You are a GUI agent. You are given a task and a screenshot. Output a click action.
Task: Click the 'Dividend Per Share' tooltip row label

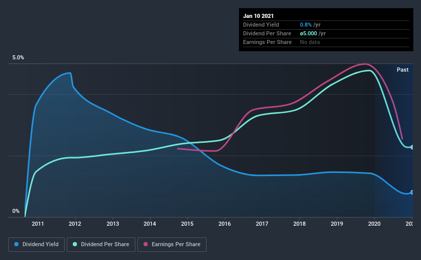coord(267,33)
